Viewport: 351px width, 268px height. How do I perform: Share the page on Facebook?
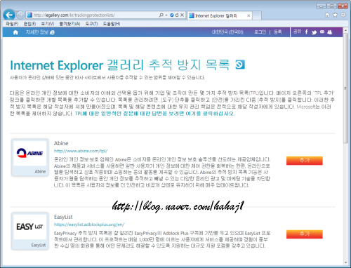306,32
